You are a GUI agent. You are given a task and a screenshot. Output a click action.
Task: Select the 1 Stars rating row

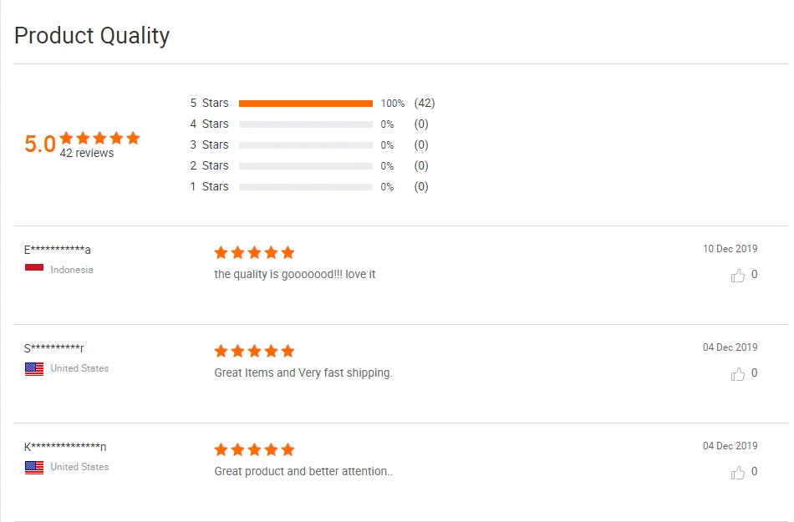[209, 186]
